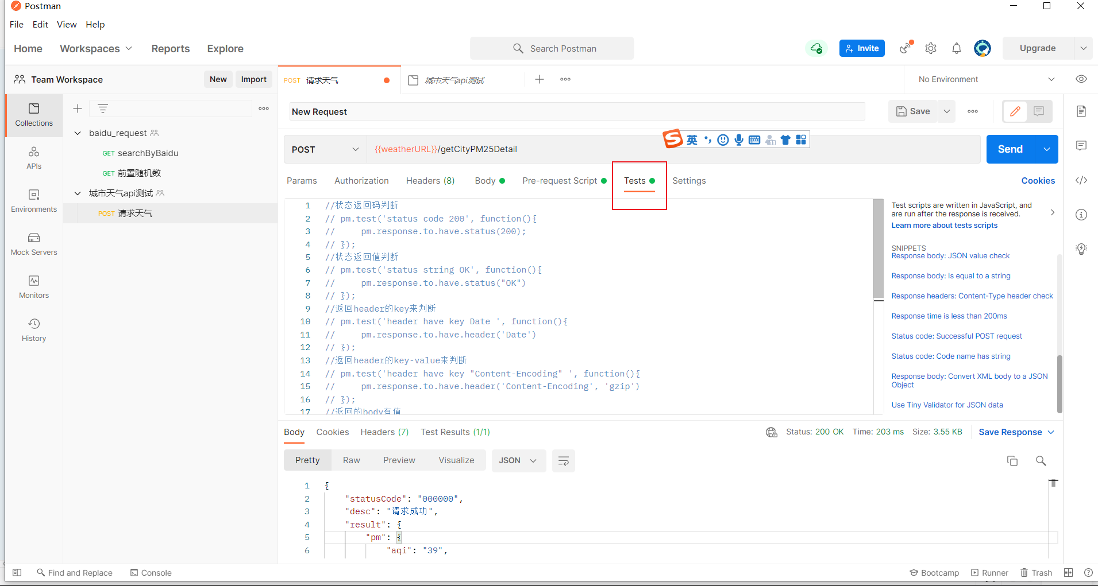Open the request info icon in the right sidebar
The height and width of the screenshot is (586, 1098).
point(1081,215)
